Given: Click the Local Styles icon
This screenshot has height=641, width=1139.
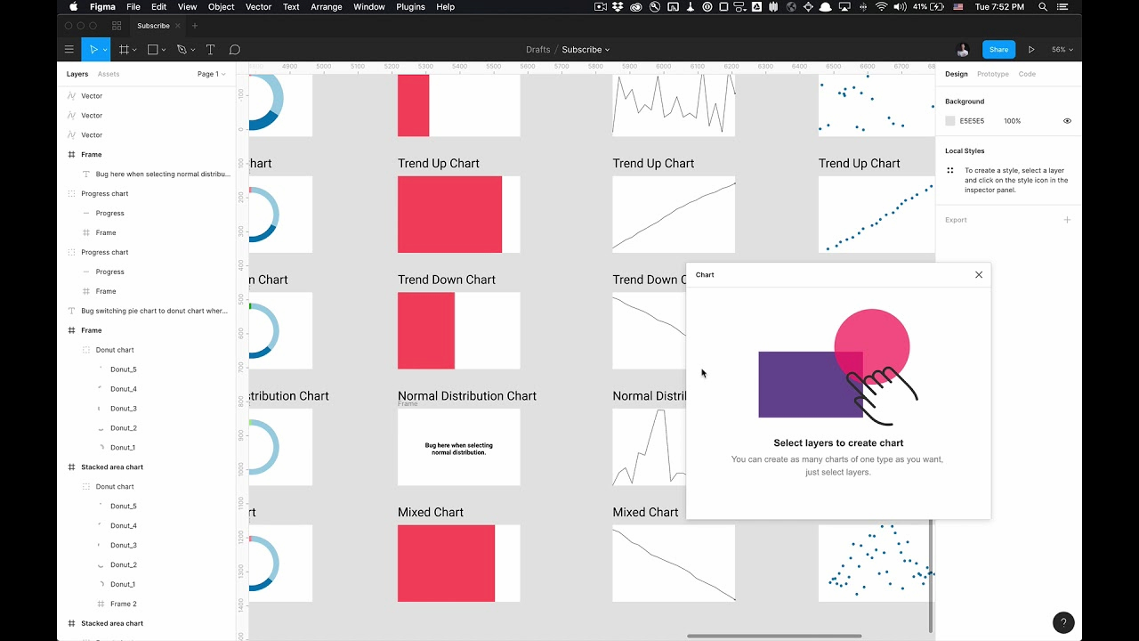Looking at the screenshot, I should point(950,170).
